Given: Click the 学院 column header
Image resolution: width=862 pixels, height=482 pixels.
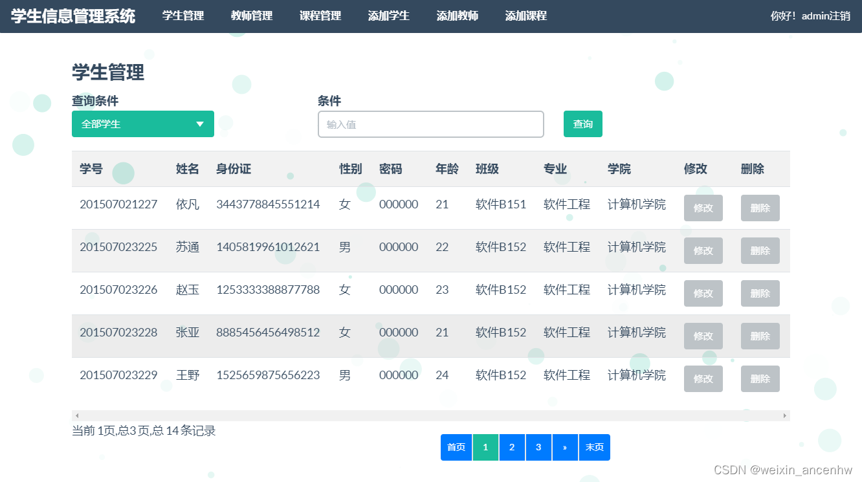Looking at the screenshot, I should coord(619,170).
